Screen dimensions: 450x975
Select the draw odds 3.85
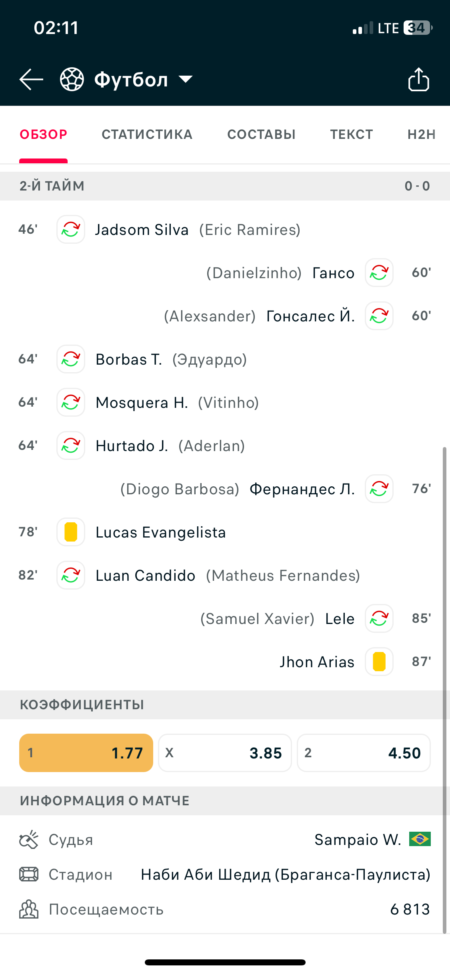(225, 753)
